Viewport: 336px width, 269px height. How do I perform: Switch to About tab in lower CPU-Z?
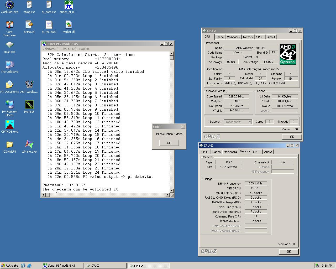click(268, 152)
